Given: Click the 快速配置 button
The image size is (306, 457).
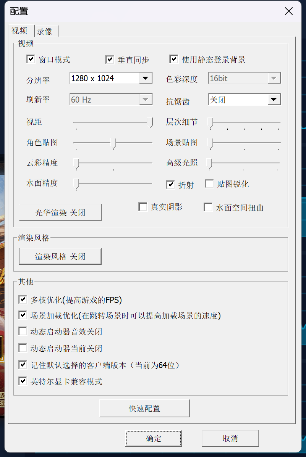Looking at the screenshot, I should point(144,409).
